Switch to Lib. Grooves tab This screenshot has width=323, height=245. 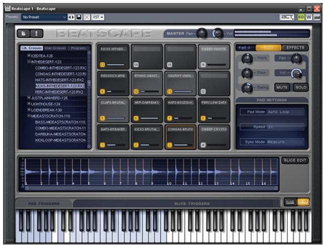coord(32,48)
